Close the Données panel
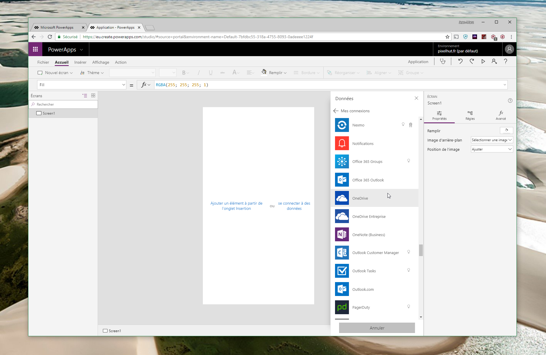Viewport: 546px width, 355px height. [x=416, y=98]
